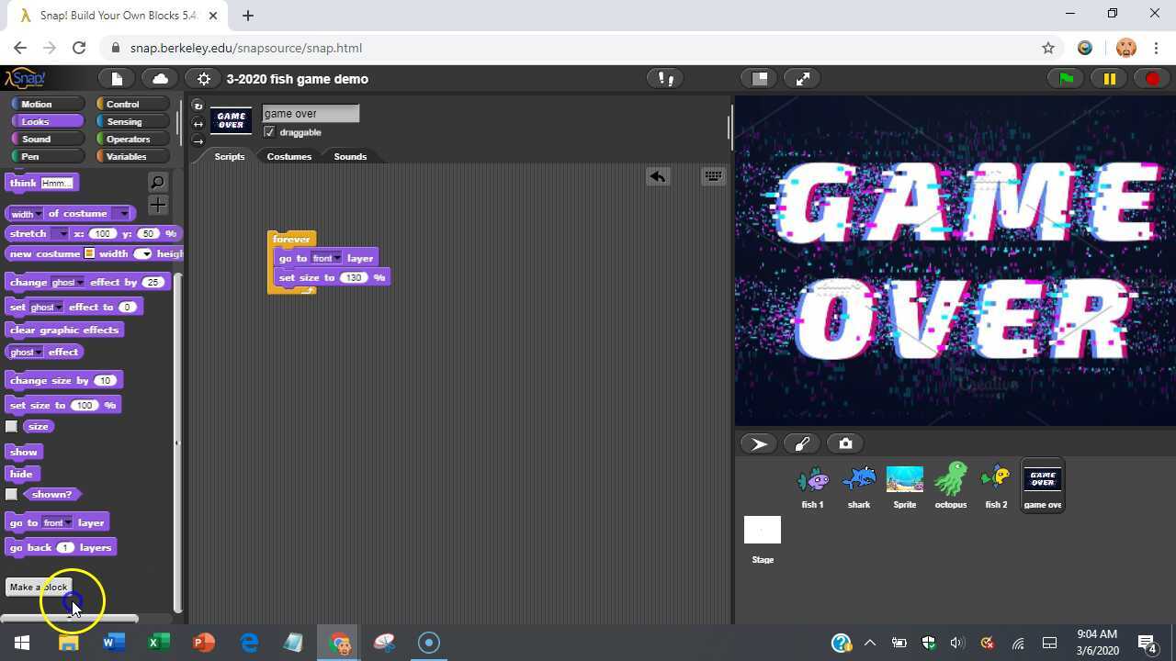Edit the 130 value in 'set size to'

pos(353,277)
